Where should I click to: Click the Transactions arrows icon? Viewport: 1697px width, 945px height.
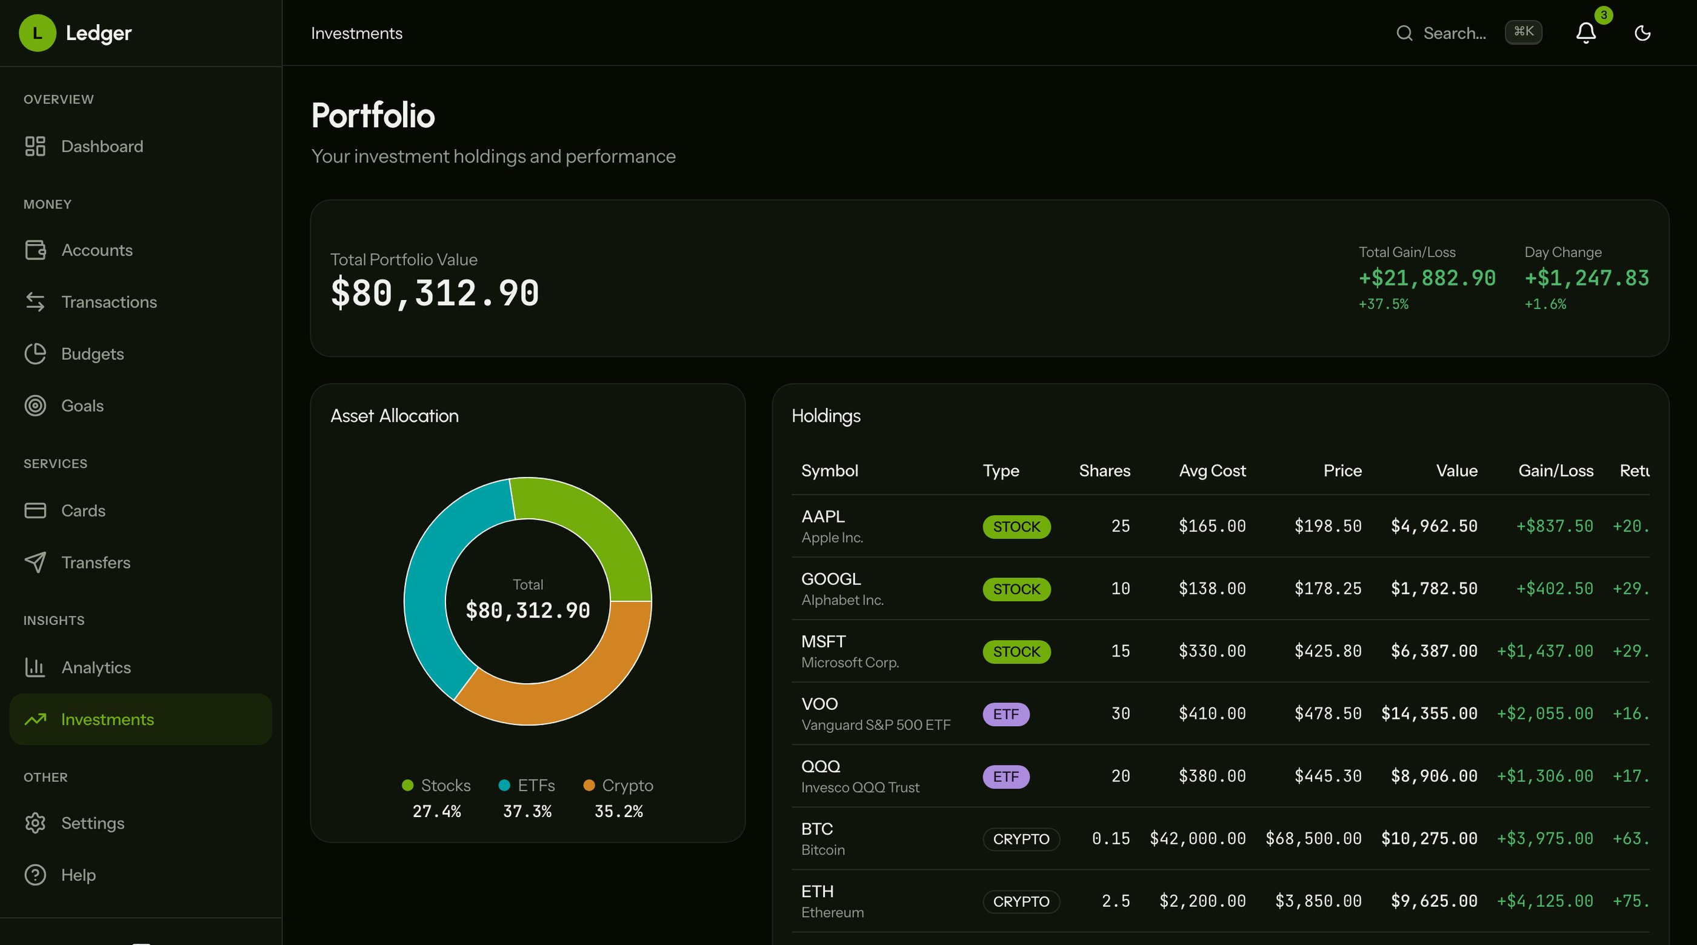coord(35,302)
